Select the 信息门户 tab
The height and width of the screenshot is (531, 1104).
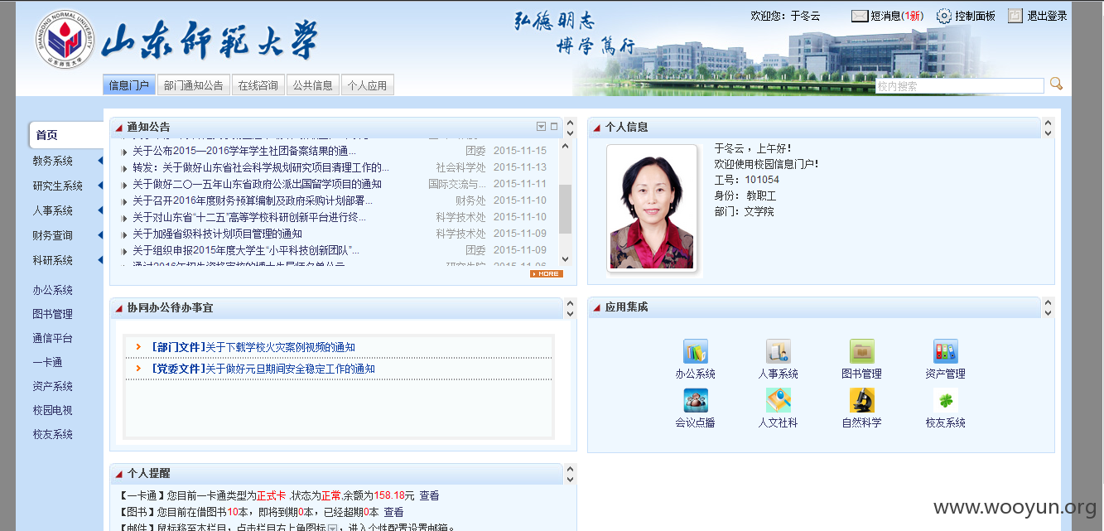pos(129,84)
